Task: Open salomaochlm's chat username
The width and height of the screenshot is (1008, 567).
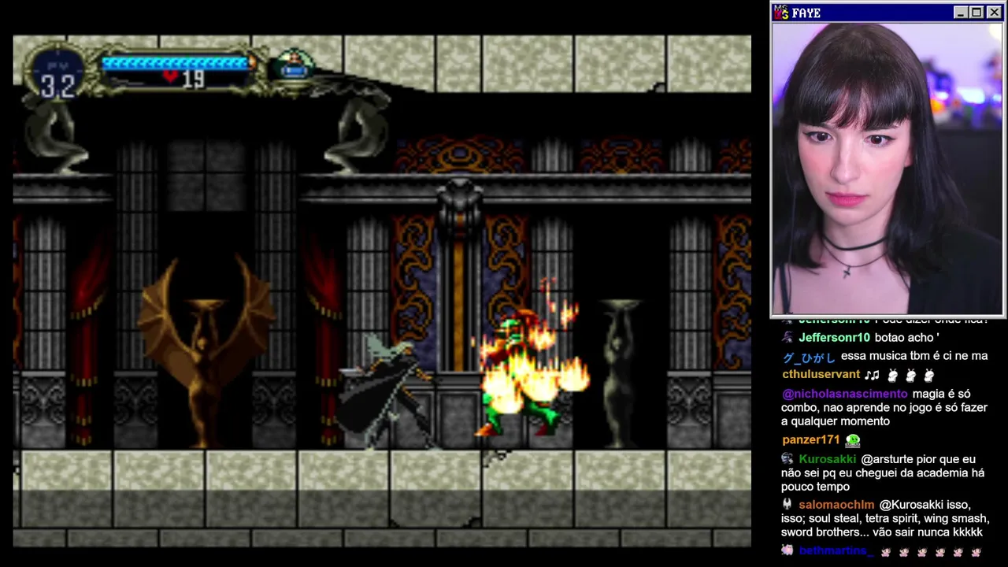Action: click(x=836, y=505)
